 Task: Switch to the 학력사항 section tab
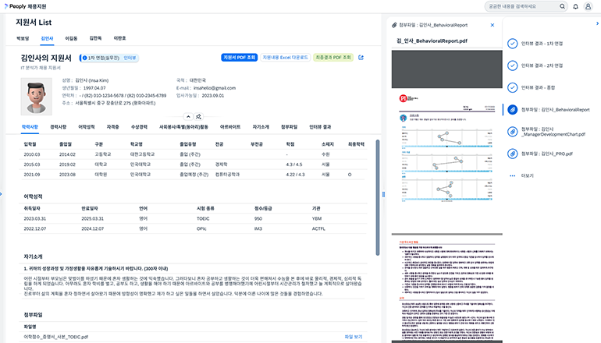pos(30,127)
